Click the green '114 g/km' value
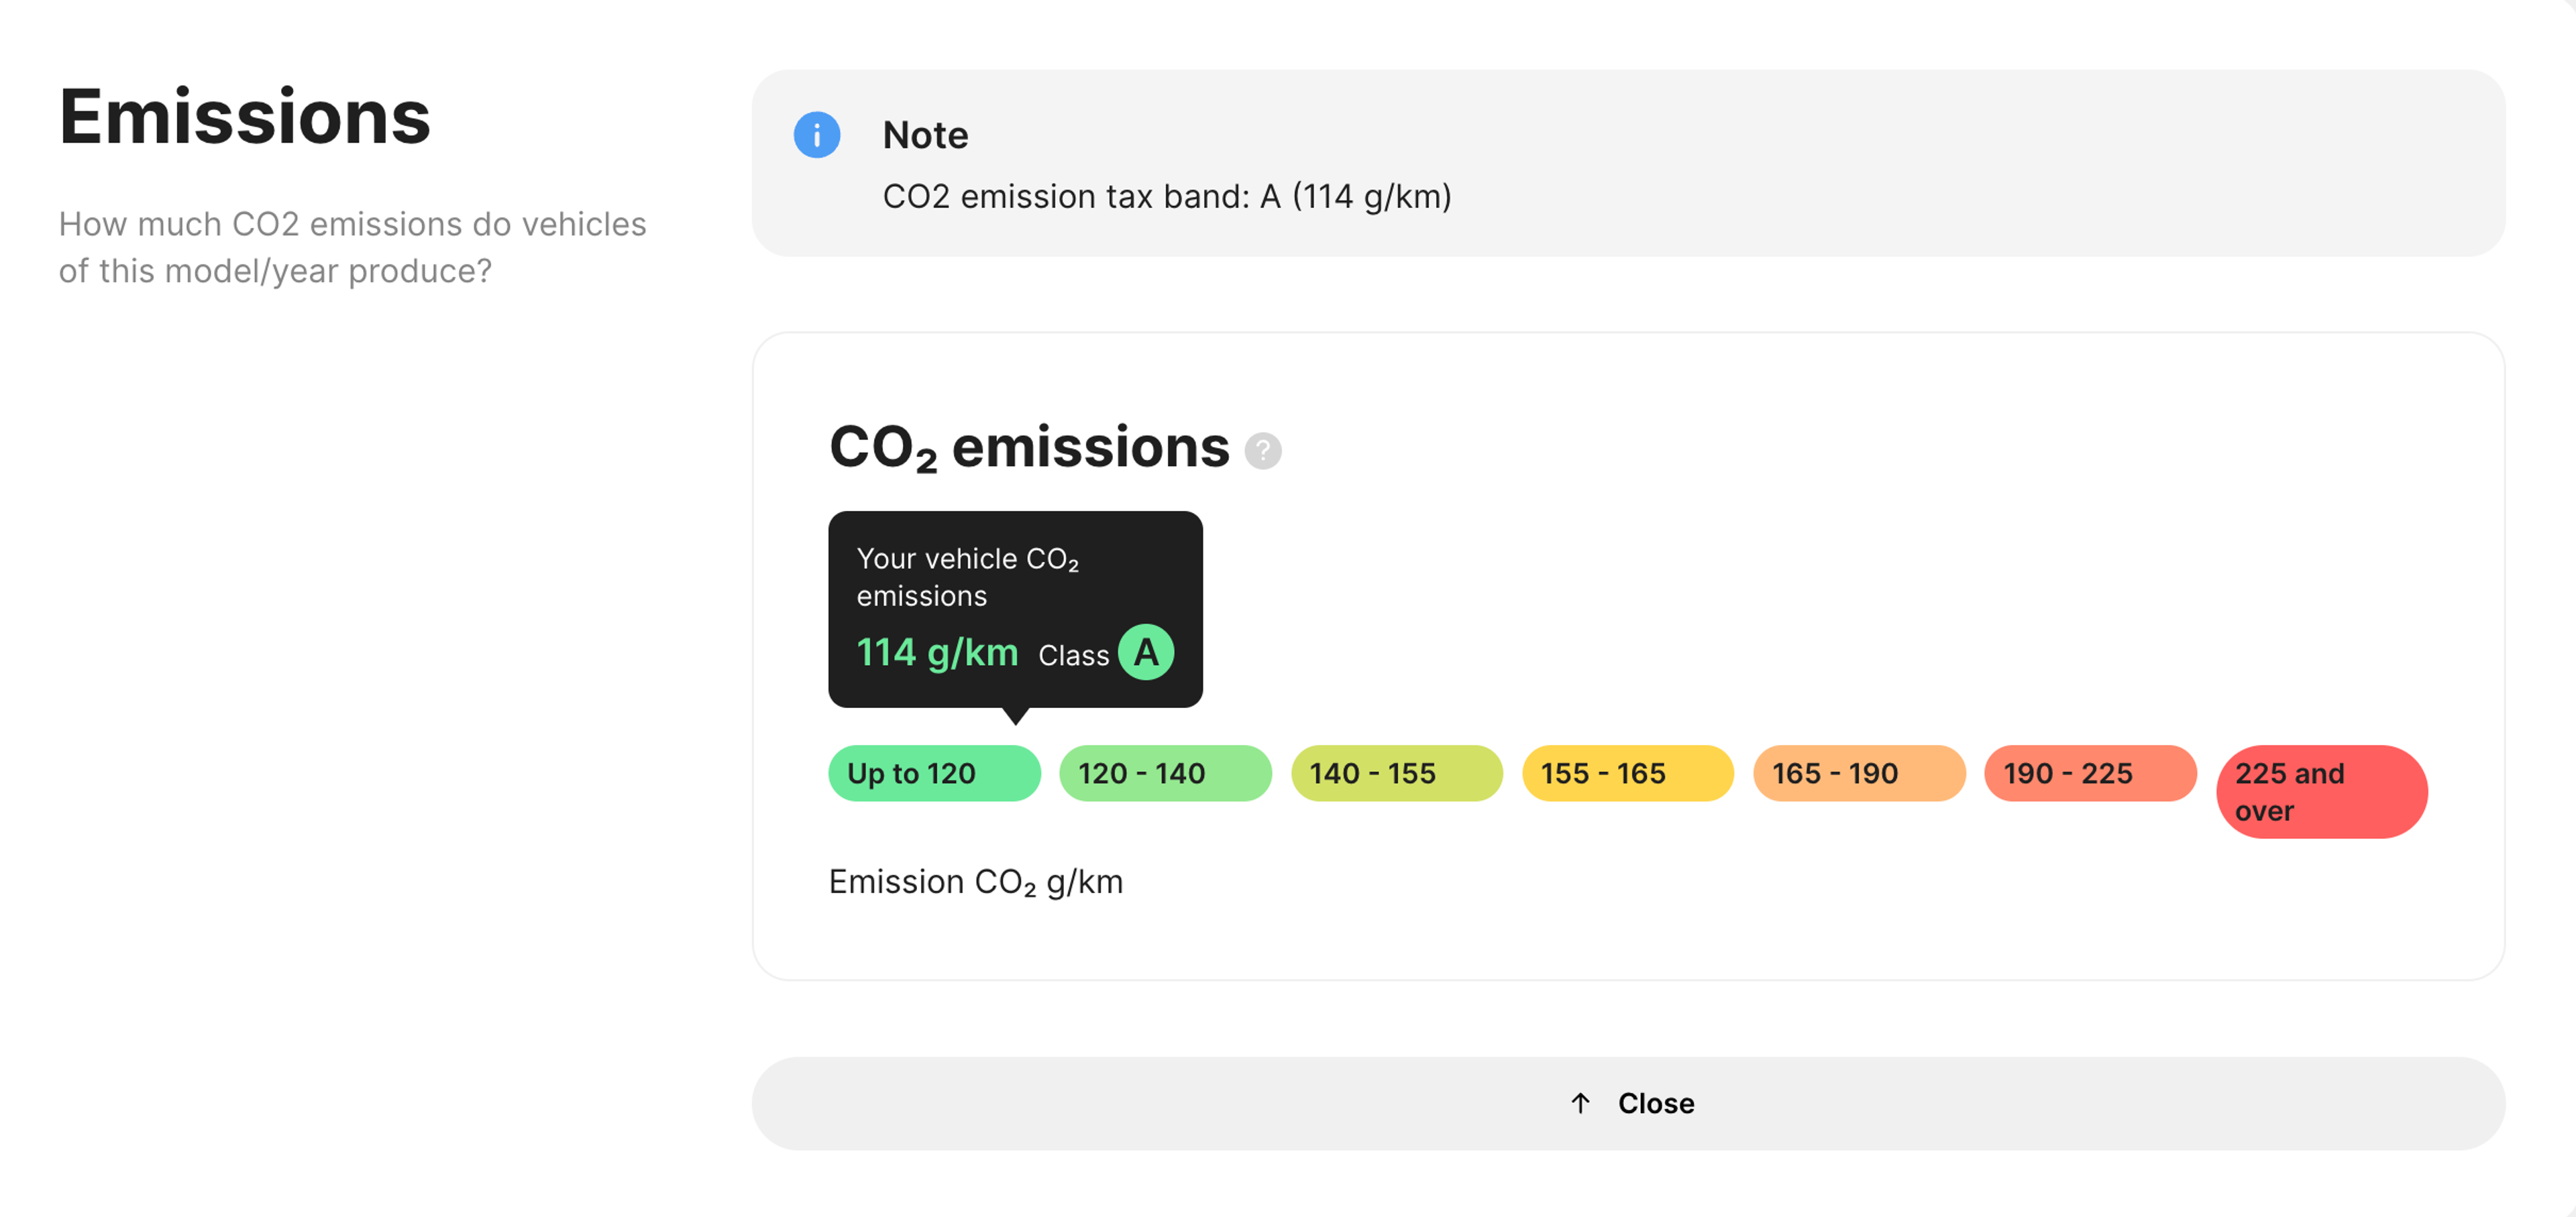The height and width of the screenshot is (1217, 2576). 937,652
